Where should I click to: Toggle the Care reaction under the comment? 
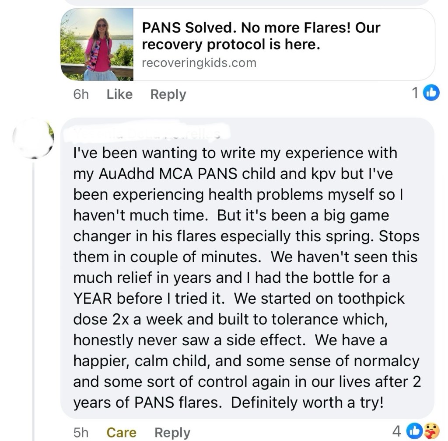click(121, 432)
